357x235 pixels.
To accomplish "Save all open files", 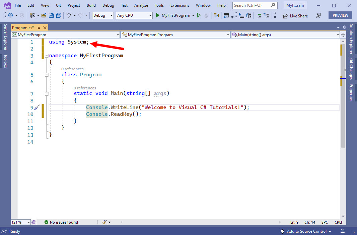I will coord(59,15).
